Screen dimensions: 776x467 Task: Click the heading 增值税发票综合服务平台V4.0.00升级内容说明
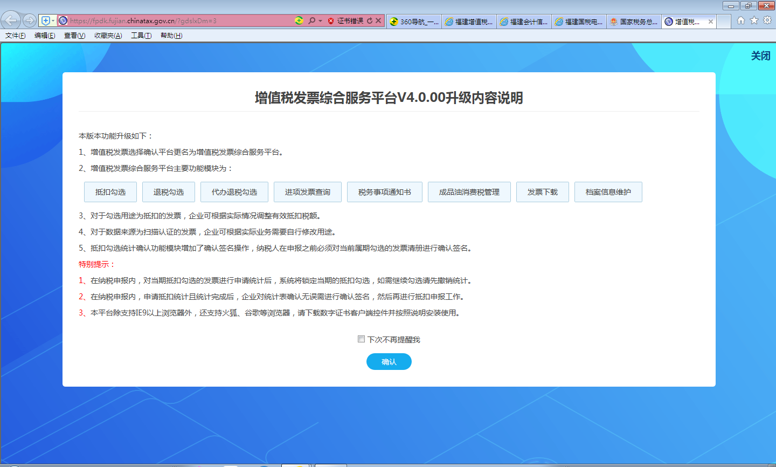pos(389,98)
